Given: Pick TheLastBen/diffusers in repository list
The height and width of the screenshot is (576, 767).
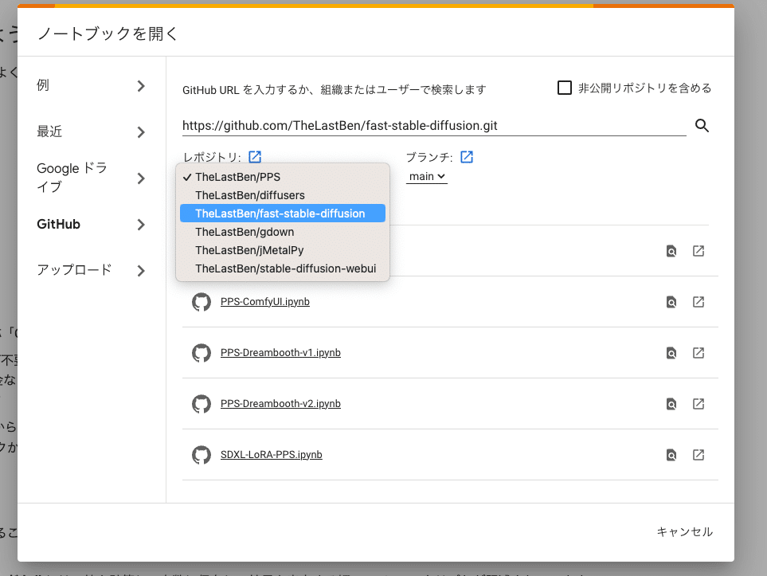Looking at the screenshot, I should pyautogui.click(x=250, y=195).
